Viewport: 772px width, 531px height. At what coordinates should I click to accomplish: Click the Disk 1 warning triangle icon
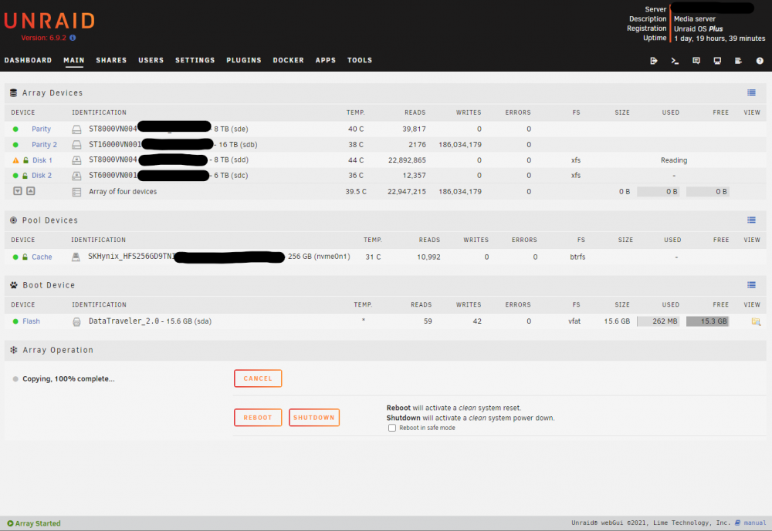pos(15,160)
